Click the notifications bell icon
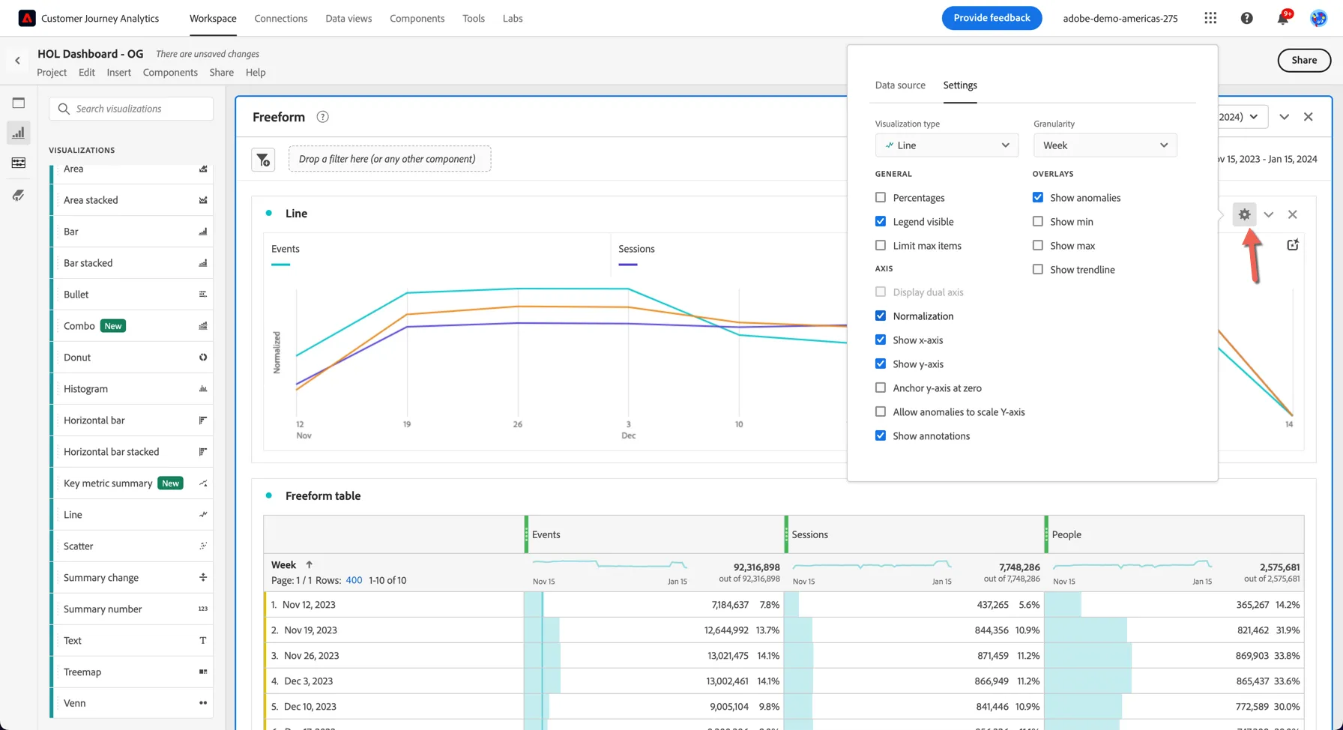The width and height of the screenshot is (1343, 730). pos(1282,18)
